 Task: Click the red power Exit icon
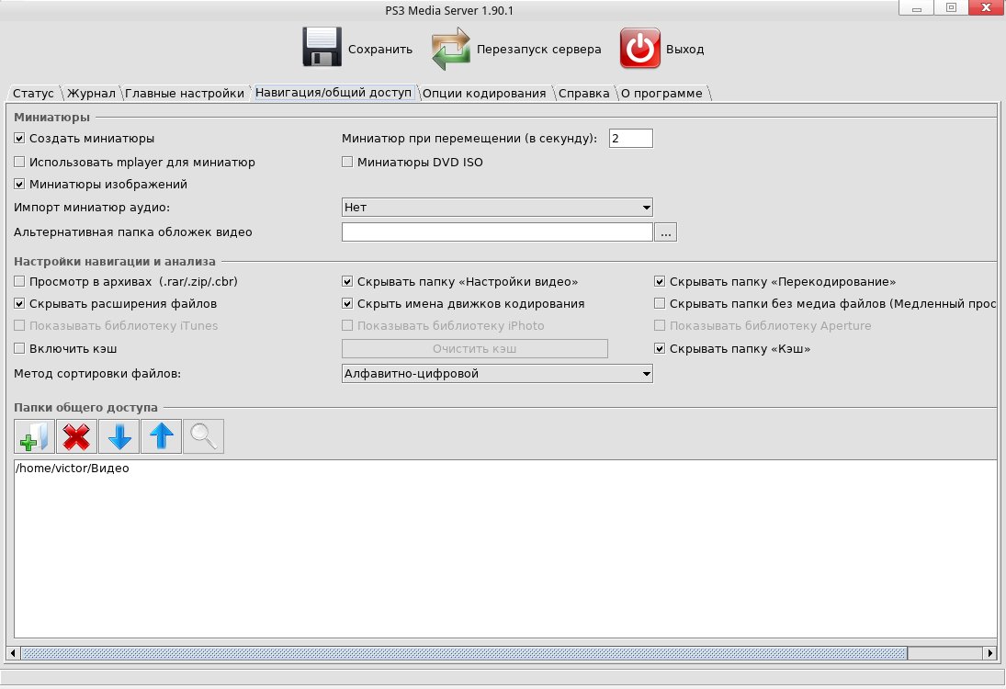639,48
